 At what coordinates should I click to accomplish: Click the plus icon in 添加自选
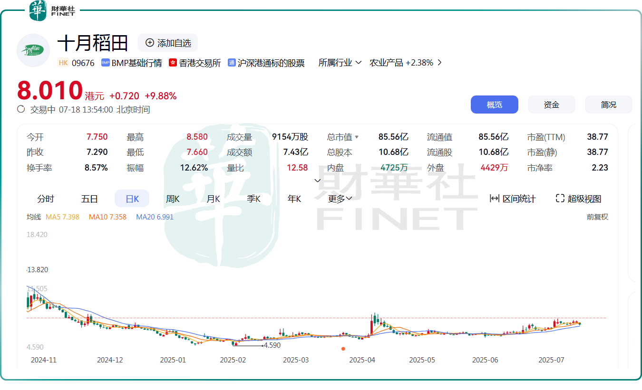pos(150,43)
